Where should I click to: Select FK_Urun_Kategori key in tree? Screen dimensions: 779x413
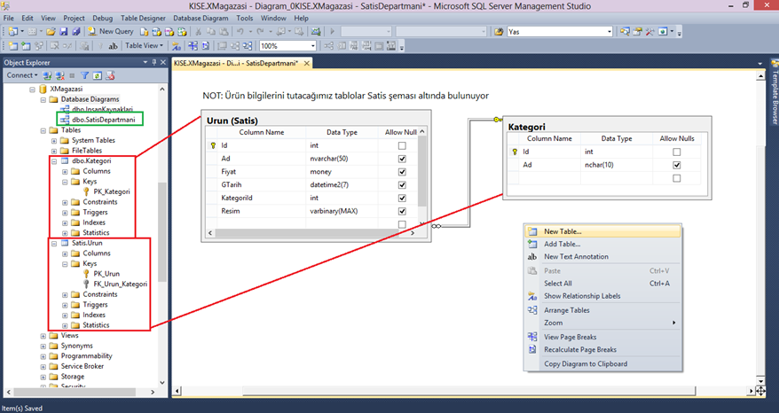tap(121, 284)
